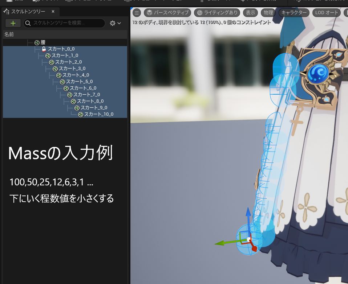The image size is (348, 284).
Task: Click the body icon beside スカート_10_0
Action: [81, 115]
